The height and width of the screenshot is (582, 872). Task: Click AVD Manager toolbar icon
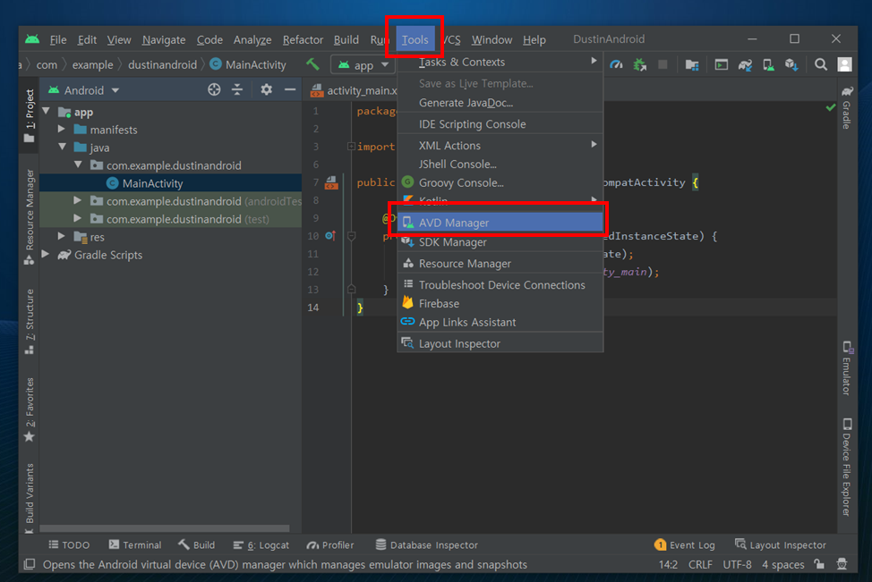768,65
